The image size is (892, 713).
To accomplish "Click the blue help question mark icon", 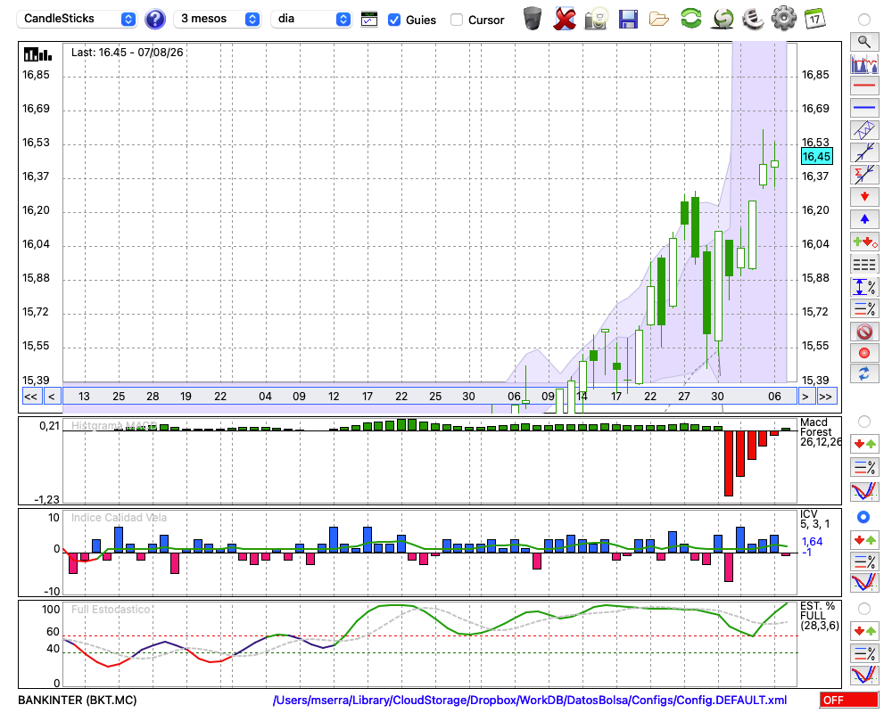I will tap(154, 19).
